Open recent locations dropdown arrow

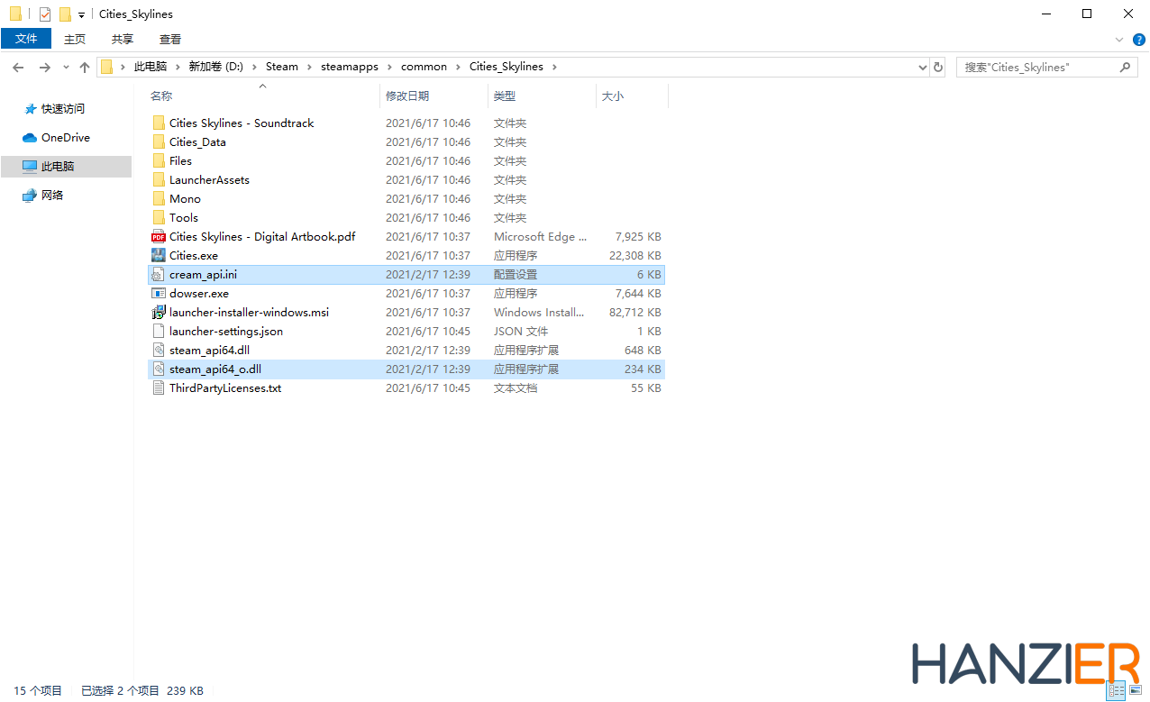pyautogui.click(x=66, y=68)
